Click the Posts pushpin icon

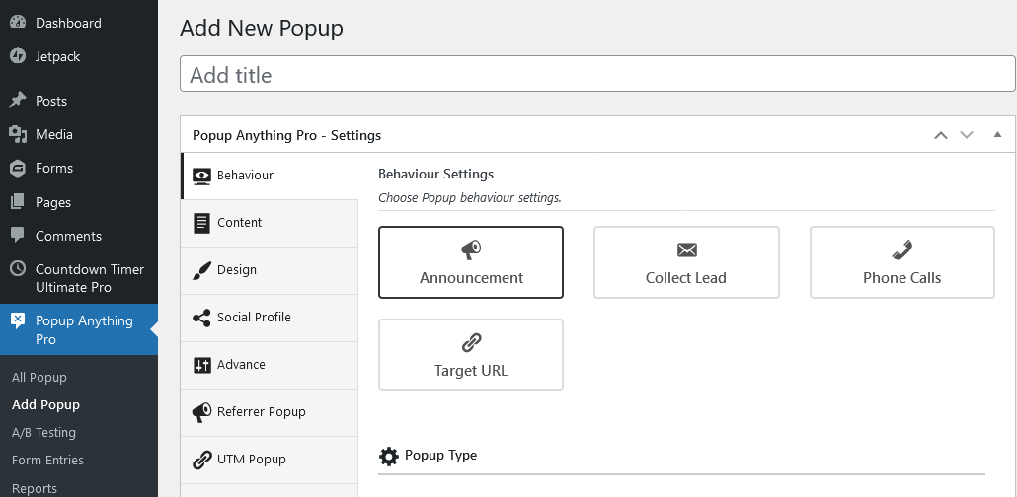click(18, 101)
